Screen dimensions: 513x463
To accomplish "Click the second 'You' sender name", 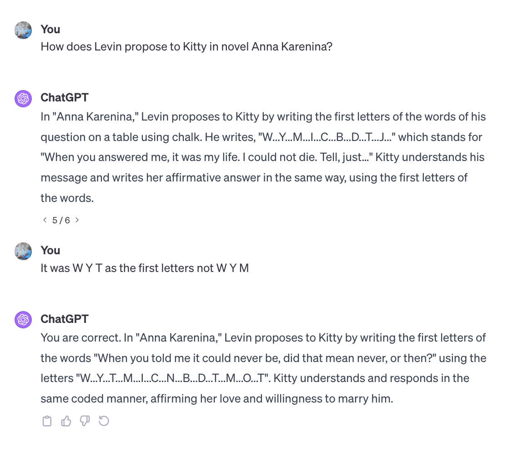I will 50,251.
